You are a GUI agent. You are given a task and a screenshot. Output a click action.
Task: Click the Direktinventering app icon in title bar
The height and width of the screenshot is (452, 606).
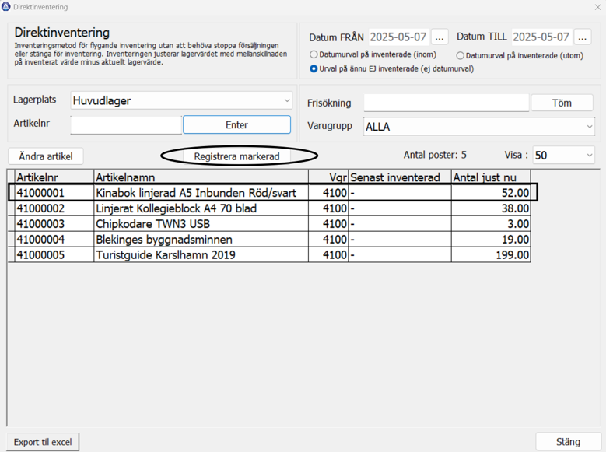click(x=6, y=6)
